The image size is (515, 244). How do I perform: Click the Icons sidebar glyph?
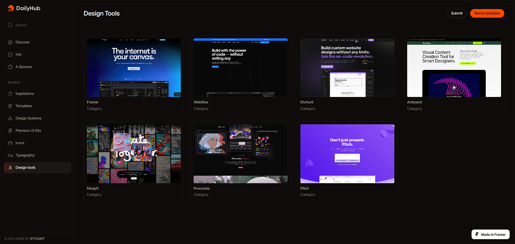click(10, 143)
